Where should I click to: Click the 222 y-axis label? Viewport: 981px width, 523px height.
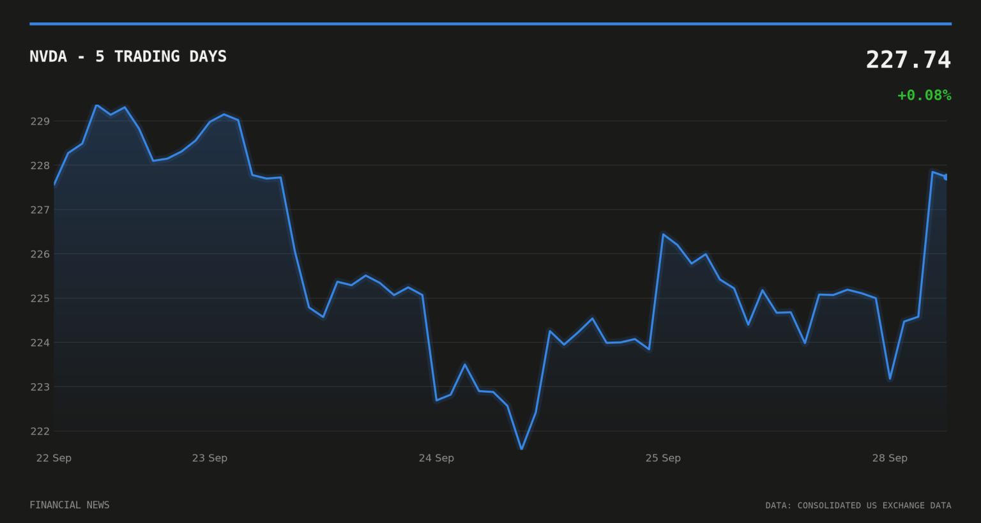click(x=40, y=431)
